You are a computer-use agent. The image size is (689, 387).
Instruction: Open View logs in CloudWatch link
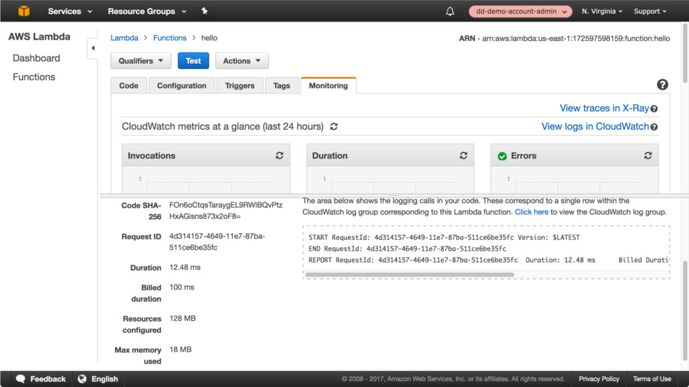595,126
